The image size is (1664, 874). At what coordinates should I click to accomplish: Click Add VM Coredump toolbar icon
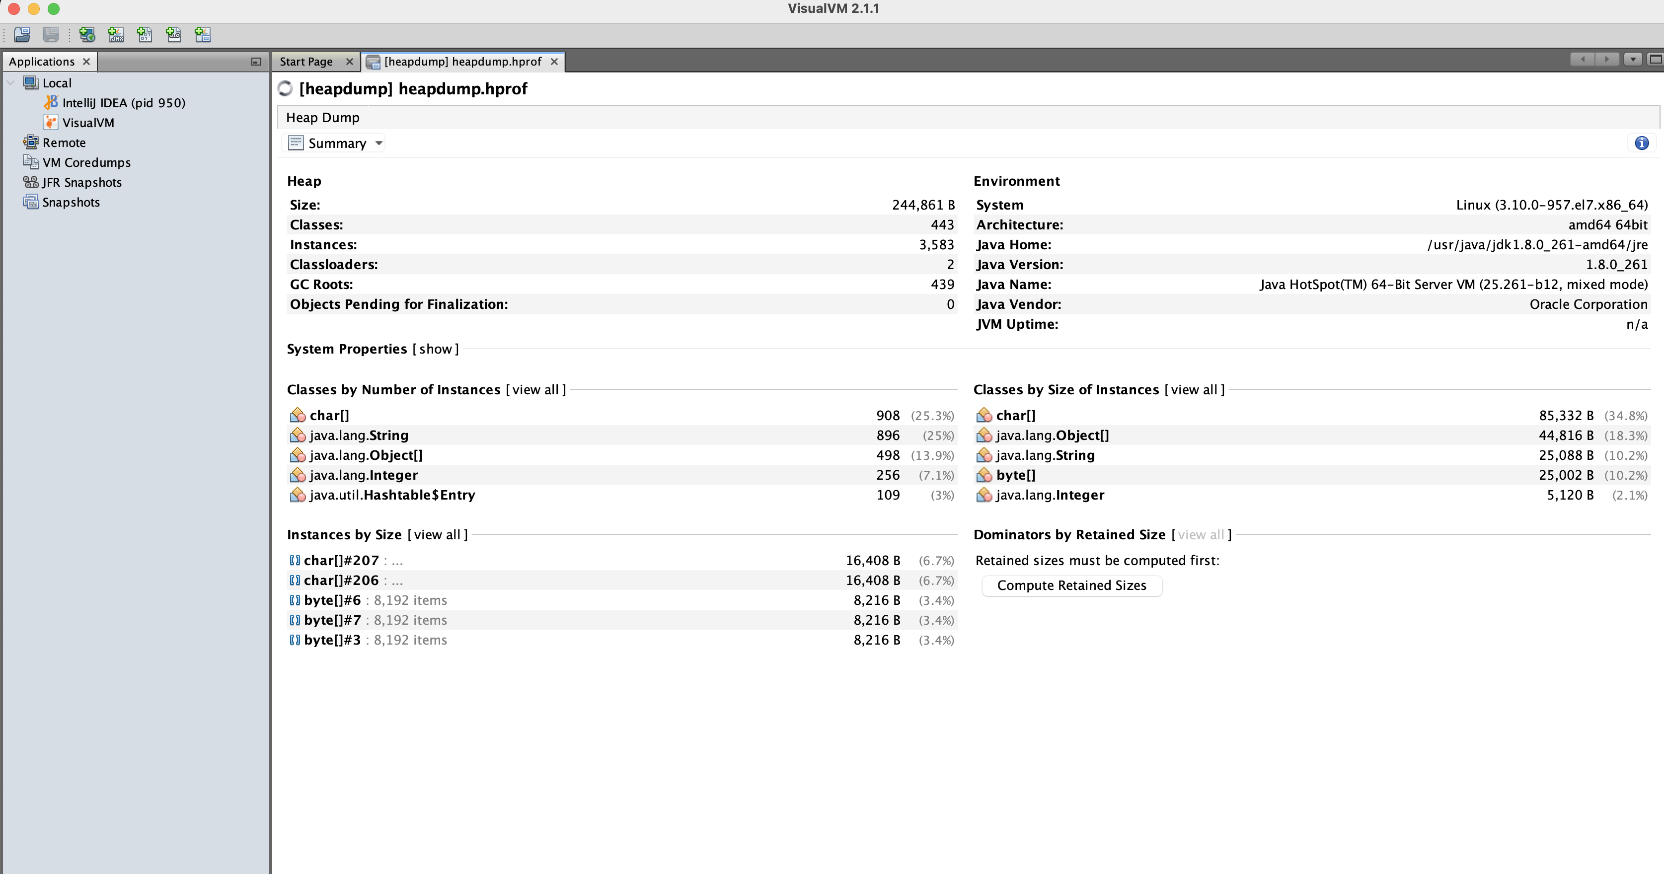click(145, 34)
